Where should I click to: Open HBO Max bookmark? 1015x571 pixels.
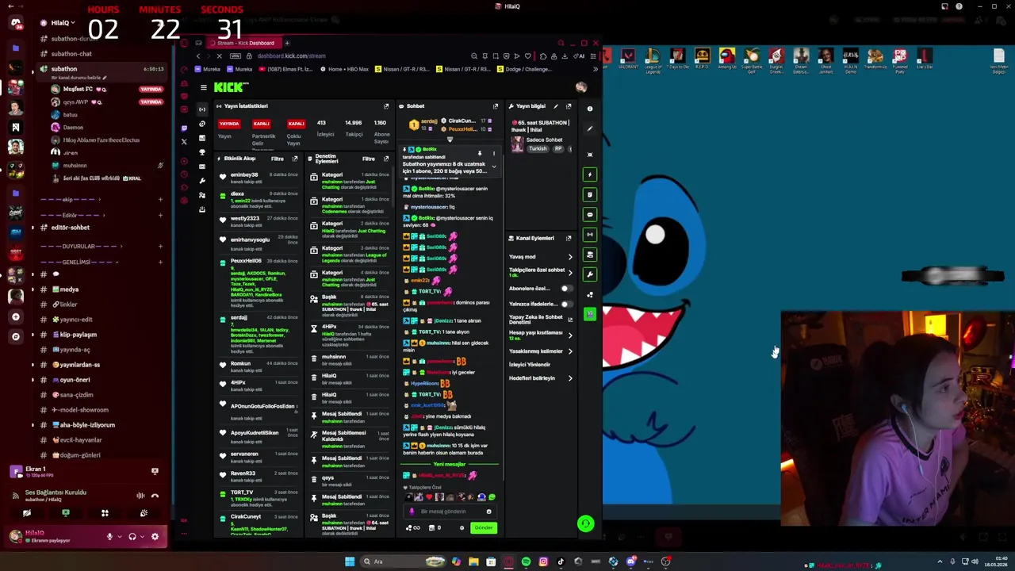(344, 69)
